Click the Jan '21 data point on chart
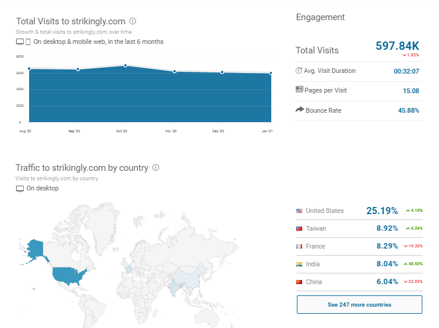439x328 pixels. 271,74
